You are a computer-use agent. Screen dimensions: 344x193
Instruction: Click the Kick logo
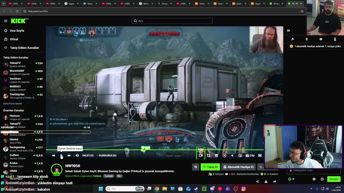[19, 21]
